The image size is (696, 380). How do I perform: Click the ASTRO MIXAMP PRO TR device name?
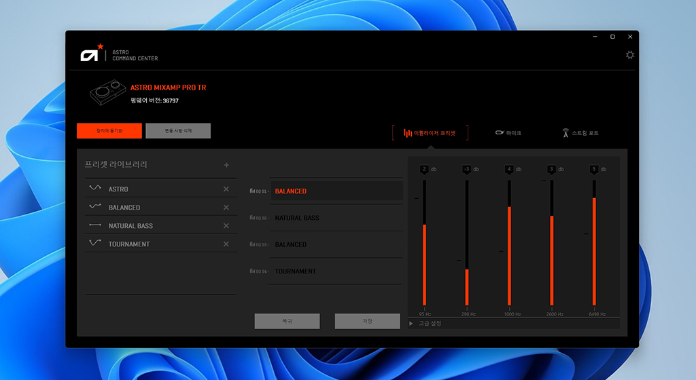click(x=169, y=88)
